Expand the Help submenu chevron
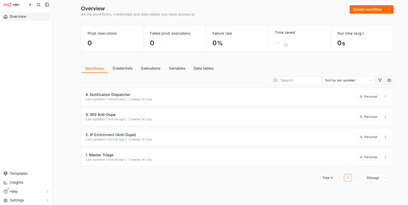 48,191
